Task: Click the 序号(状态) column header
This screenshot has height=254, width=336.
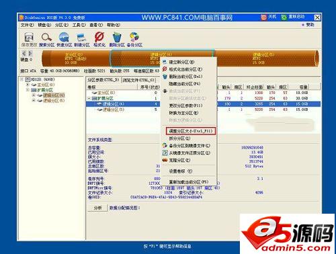Action: point(149,87)
